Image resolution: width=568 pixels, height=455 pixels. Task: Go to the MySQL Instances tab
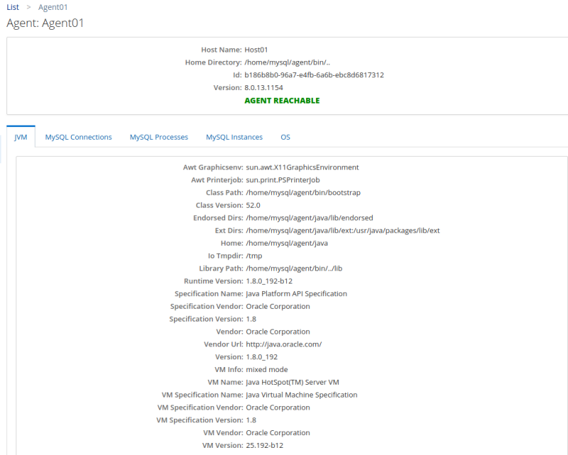[234, 137]
